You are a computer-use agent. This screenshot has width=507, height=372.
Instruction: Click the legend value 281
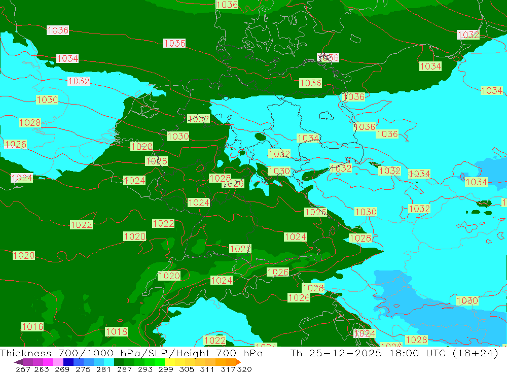click(103, 369)
